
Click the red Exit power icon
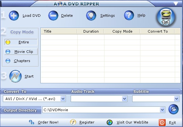pos(162,123)
